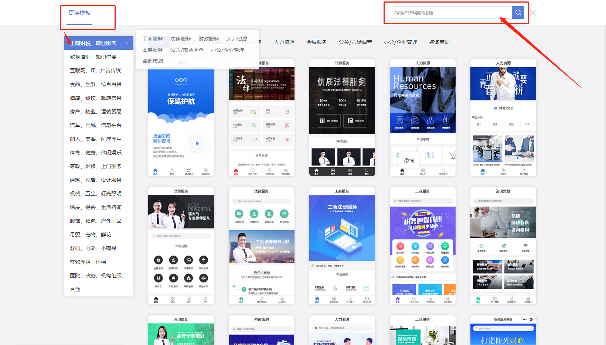Open the 打造阳光财政 template thumbnail
The image size is (606, 345).
tap(503, 330)
